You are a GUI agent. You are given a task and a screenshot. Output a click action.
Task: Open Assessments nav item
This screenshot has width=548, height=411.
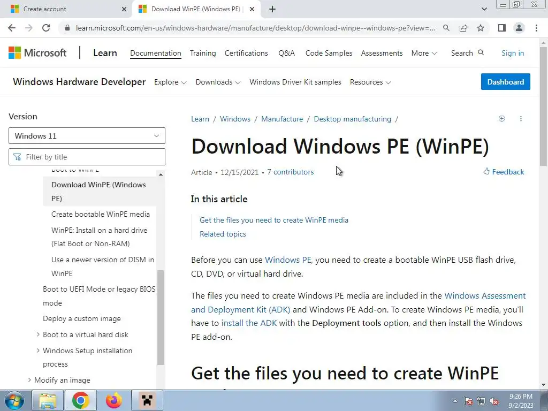[x=382, y=53]
